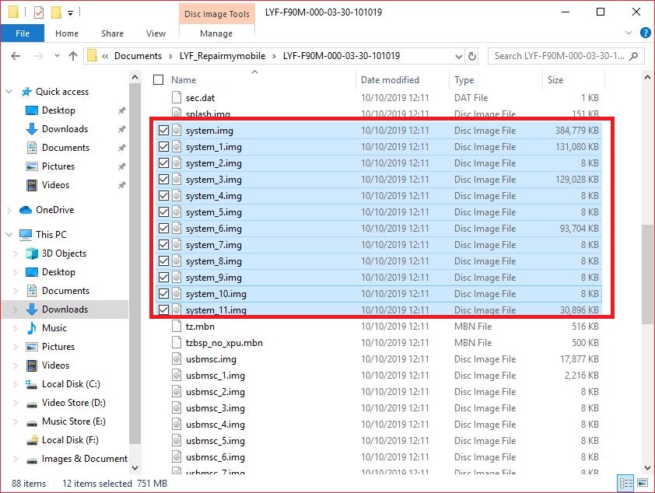Screen dimensions: 655x493
Task: Click the tz.mbn file icon
Action: [177, 327]
